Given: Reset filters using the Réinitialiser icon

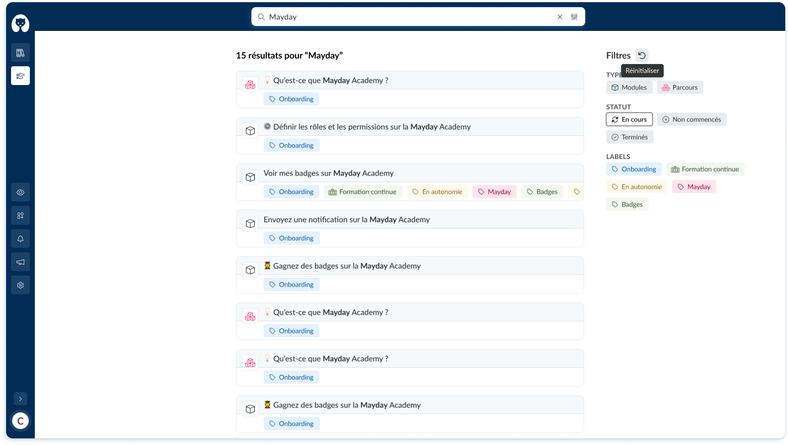Looking at the screenshot, I should coord(642,55).
